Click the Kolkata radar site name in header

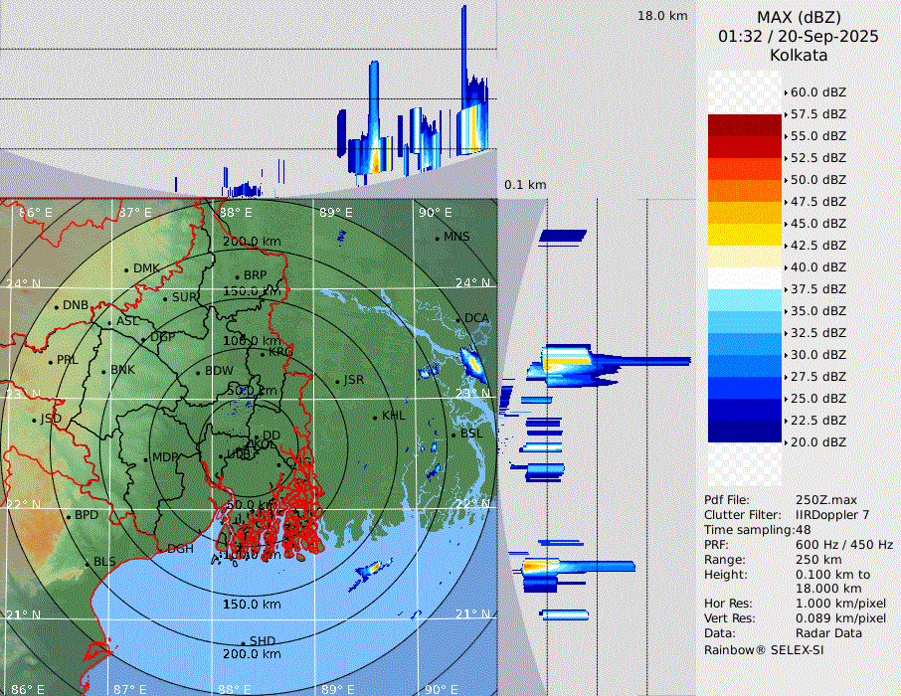(x=799, y=56)
